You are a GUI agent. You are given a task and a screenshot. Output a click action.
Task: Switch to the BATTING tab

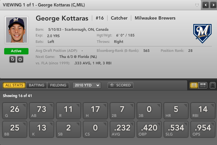coord(36,85)
